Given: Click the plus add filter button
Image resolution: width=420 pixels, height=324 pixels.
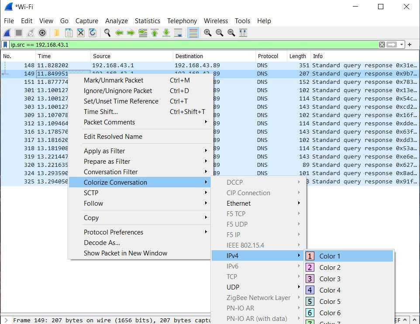Looking at the screenshot, I should [x=410, y=45].
